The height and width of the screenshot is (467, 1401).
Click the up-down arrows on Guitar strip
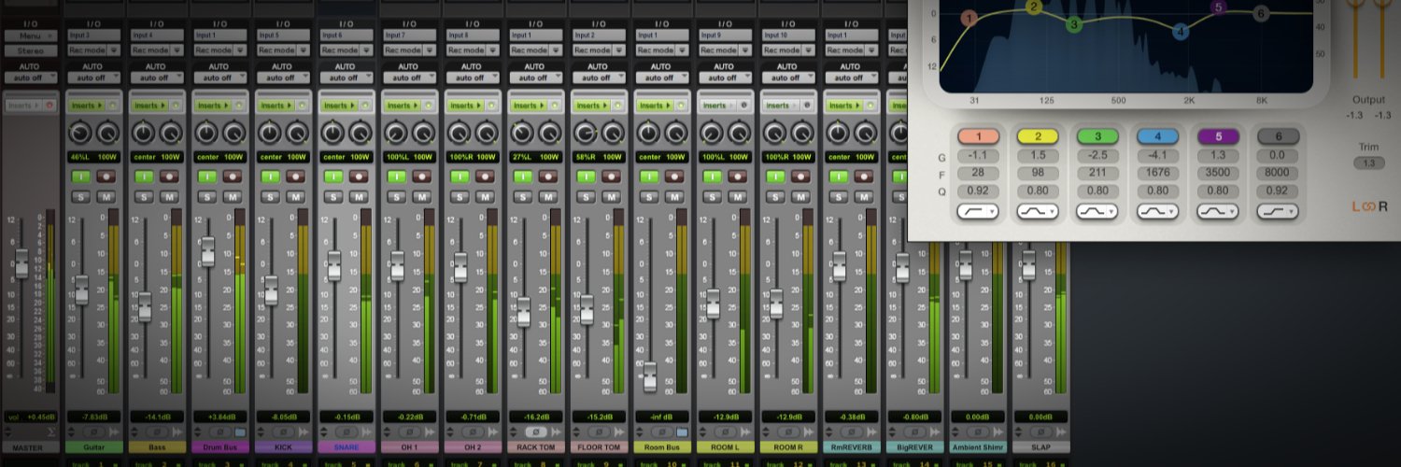[x=73, y=432]
